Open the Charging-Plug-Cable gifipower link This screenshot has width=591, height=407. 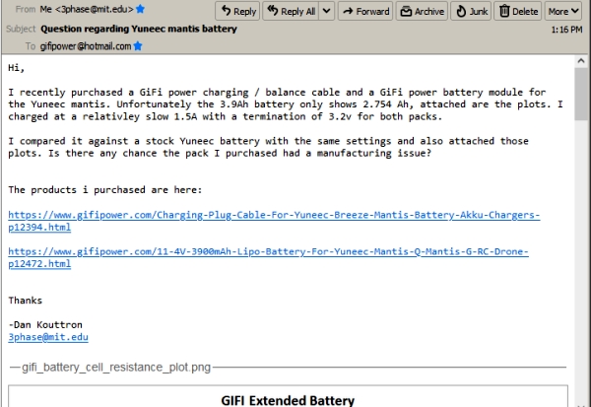[x=274, y=221]
